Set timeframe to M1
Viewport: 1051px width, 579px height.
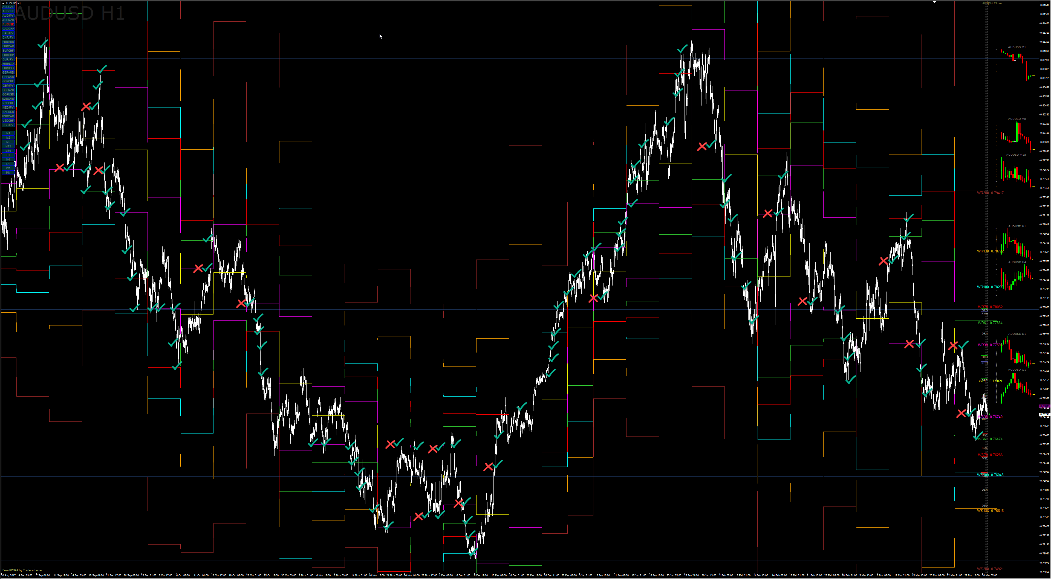pyautogui.click(x=8, y=133)
